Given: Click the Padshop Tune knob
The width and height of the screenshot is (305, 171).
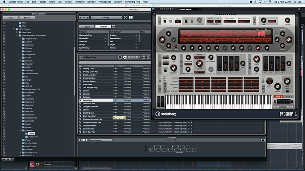Looking at the screenshot, I should click(263, 20).
